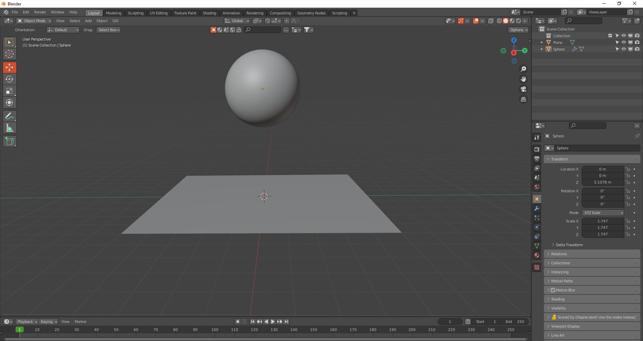
Task: Select the Select Box tool in the toolbar
Action: point(10,42)
